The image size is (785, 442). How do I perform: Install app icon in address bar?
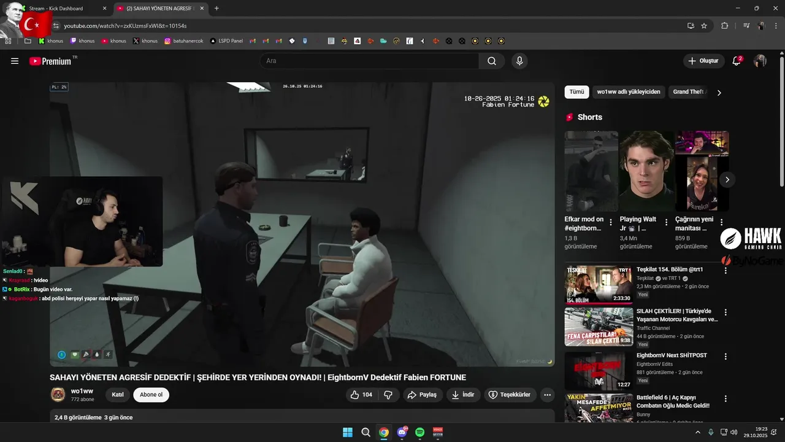pos(691,26)
